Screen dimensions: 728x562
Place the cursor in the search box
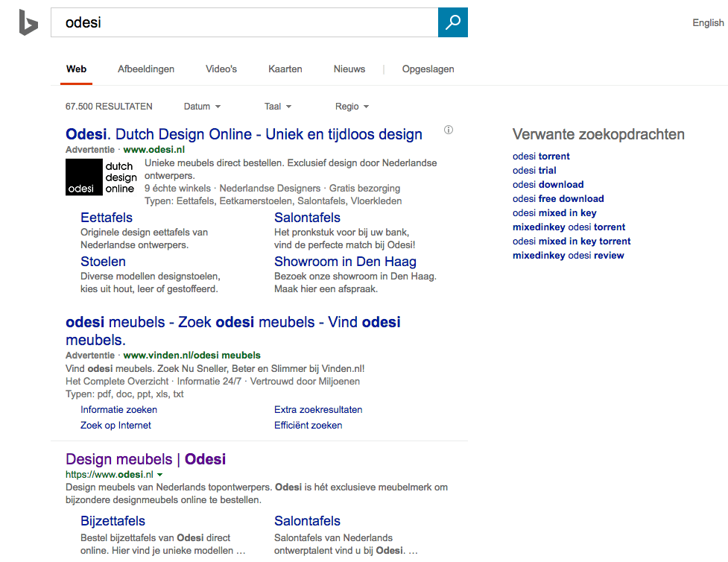pyautogui.click(x=224, y=22)
